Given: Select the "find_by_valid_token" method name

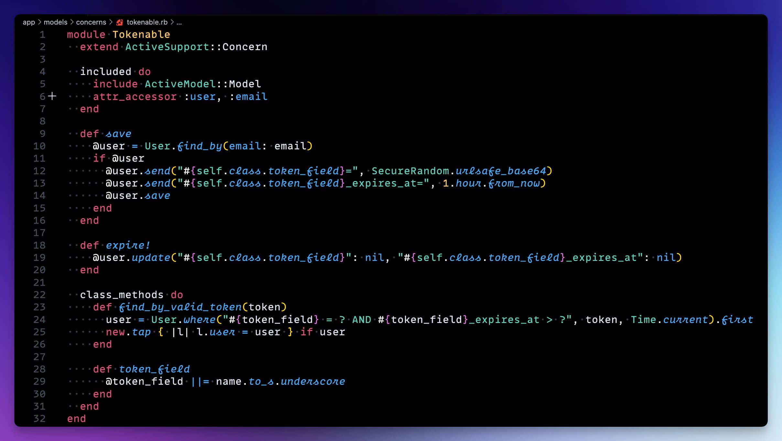Looking at the screenshot, I should 180,307.
